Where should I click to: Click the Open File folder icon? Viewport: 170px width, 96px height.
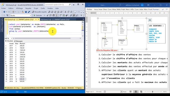[23, 12]
